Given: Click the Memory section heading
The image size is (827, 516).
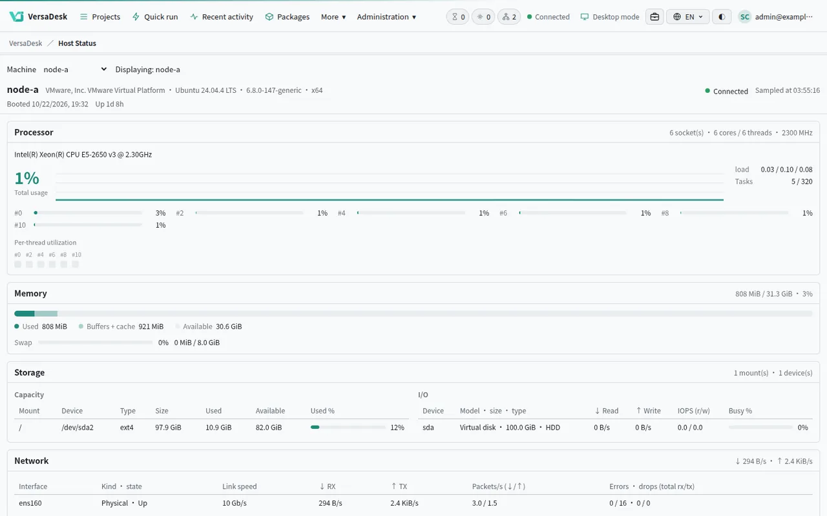Looking at the screenshot, I should tap(30, 293).
